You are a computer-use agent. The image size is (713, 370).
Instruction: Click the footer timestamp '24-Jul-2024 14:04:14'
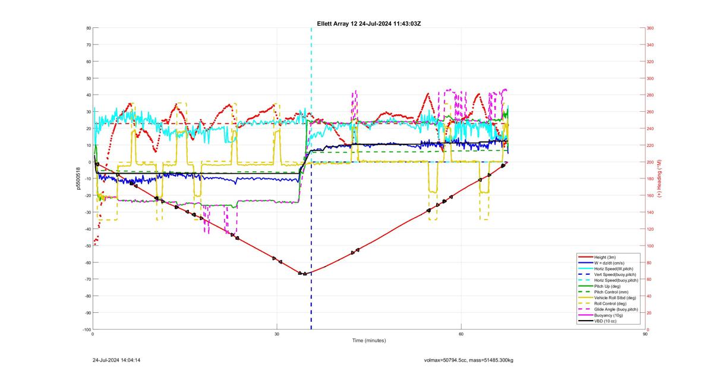[x=116, y=360]
